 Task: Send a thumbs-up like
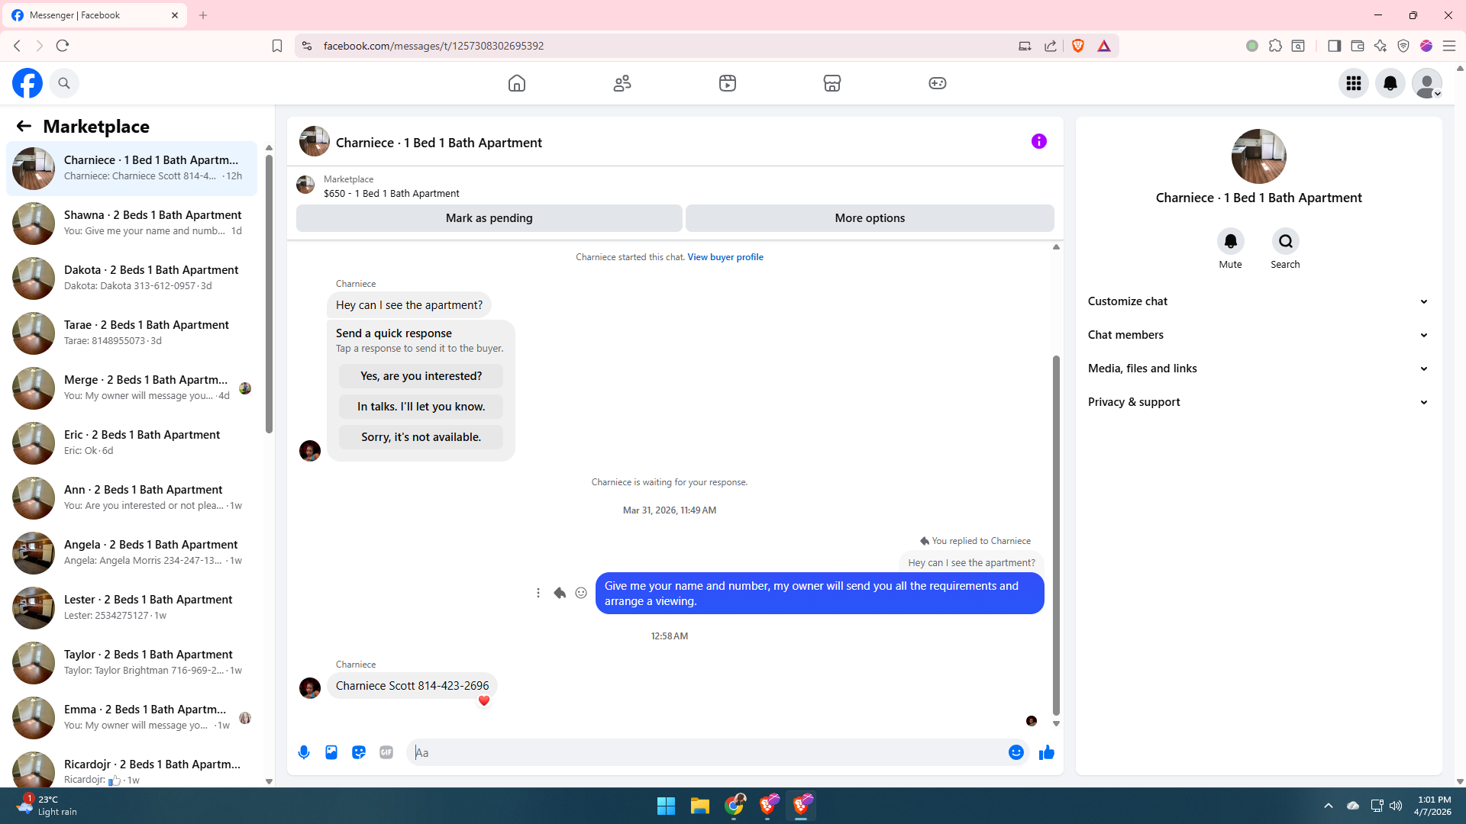coord(1047,752)
